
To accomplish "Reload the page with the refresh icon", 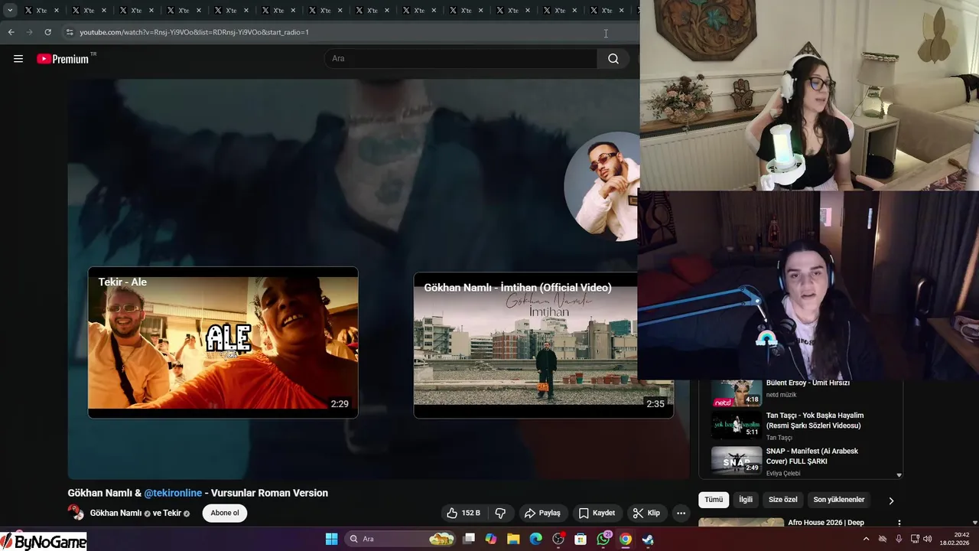I will [x=47, y=32].
